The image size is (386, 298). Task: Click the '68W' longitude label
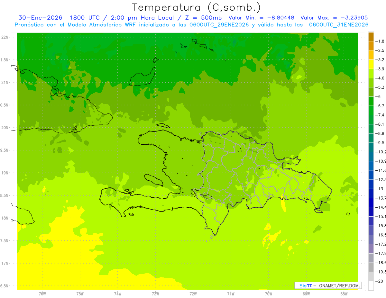[x=344, y=293]
